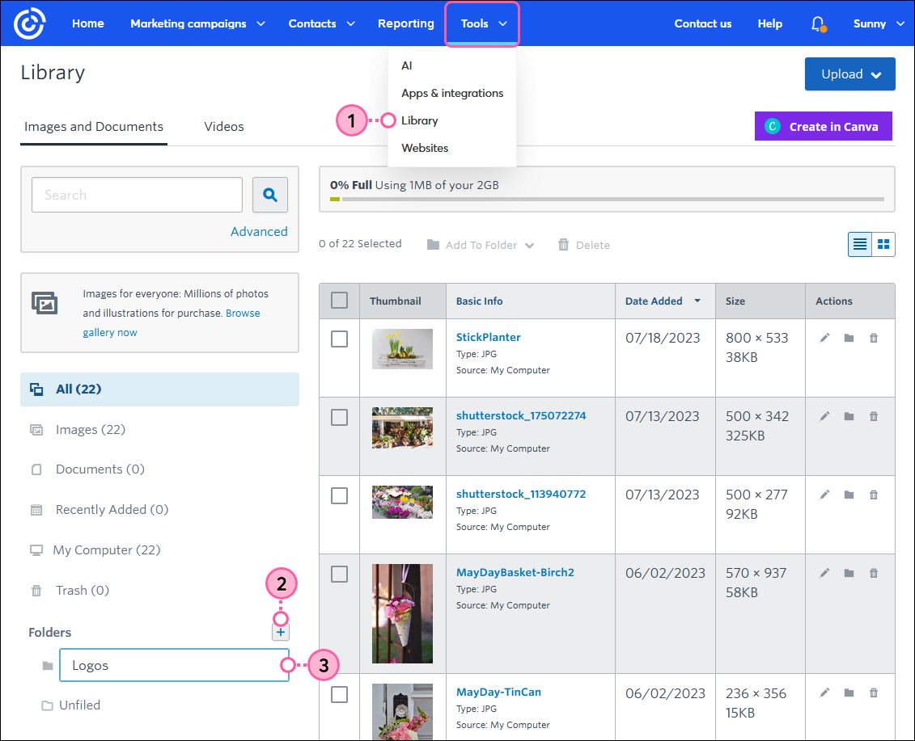Move shutterstock_175072274 to folder icon
The height and width of the screenshot is (741, 915).
click(849, 416)
